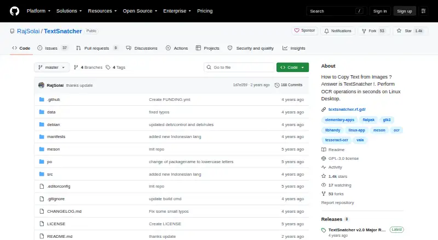438x240 pixels.
Task: Switch to the Insights tab
Action: pyautogui.click(x=294, y=48)
